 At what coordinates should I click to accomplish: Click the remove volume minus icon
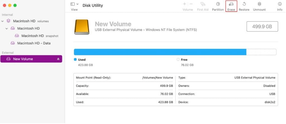[191, 4]
